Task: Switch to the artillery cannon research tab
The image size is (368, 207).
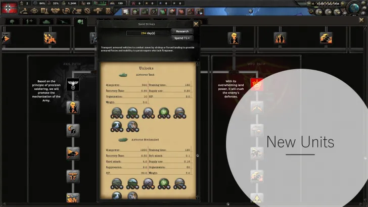Action: [63, 22]
